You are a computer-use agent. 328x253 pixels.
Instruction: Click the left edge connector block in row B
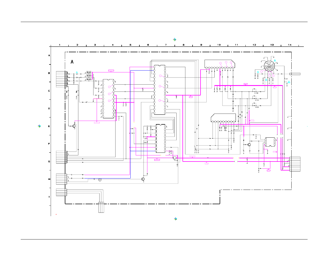[61, 79]
